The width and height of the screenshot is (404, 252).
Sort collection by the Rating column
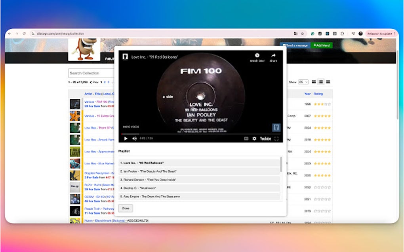[x=319, y=94]
